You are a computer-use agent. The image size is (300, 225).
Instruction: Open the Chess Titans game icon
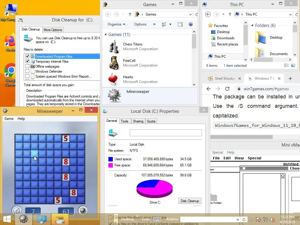(114, 47)
